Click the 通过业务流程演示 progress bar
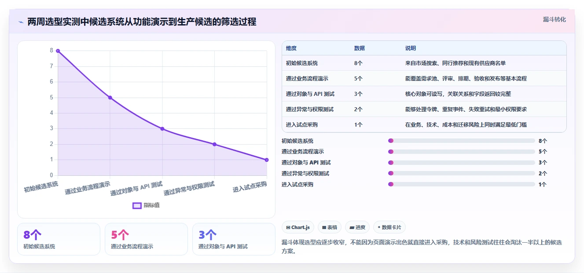584x273 pixels. 462,152
